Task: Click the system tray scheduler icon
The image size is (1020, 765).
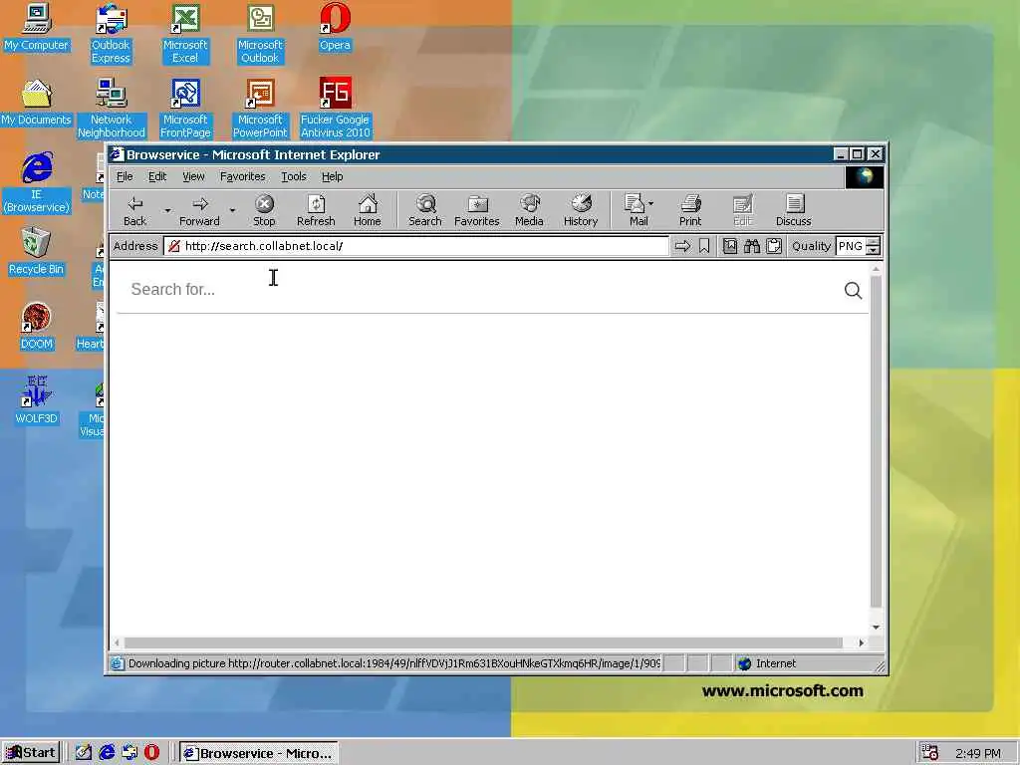Action: (929, 753)
